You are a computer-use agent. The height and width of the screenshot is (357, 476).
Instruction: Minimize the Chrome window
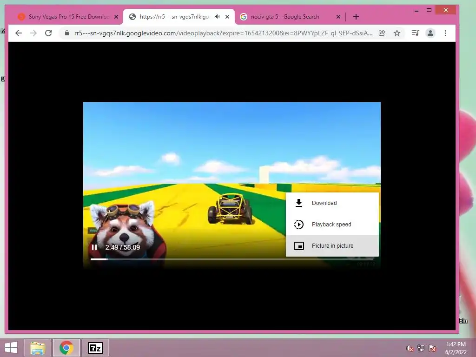[416, 11]
